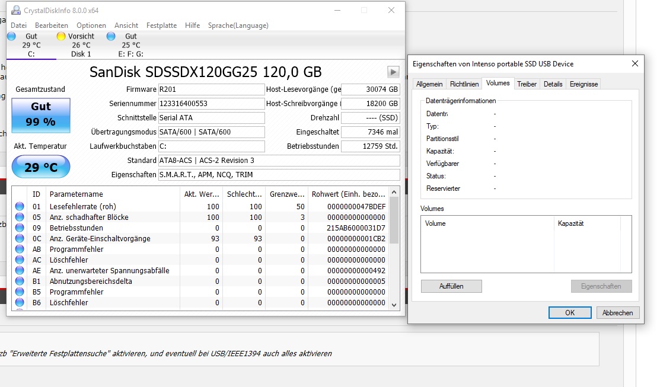Click status circle for Anz. unerwarteter Spannungsabfälle
The image size is (660, 387).
click(x=20, y=270)
